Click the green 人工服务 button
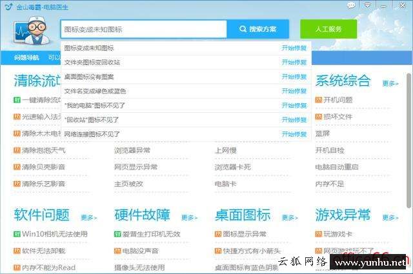Viewport: 413px width, 274px height. [328, 29]
